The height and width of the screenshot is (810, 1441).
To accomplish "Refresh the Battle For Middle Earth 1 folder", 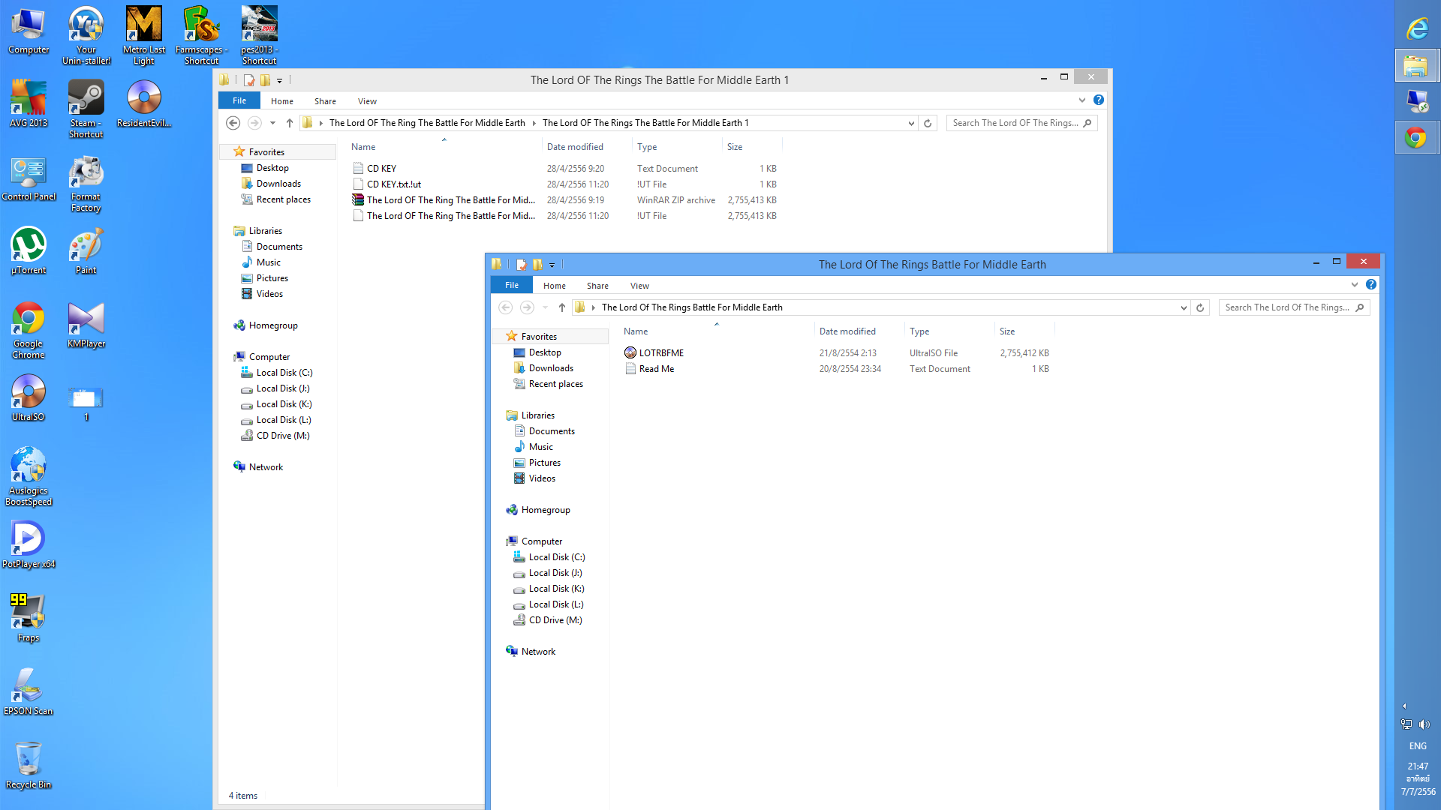I will tap(928, 123).
